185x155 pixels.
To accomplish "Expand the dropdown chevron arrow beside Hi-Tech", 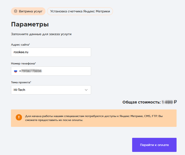I will pos(86,90).
